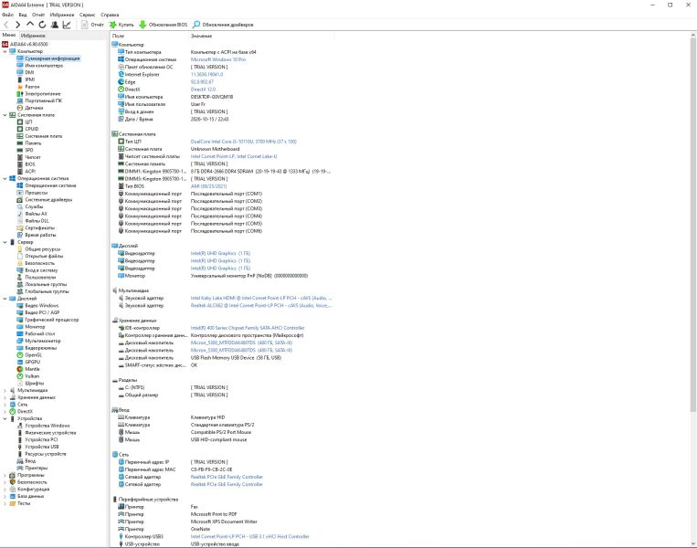Collapse the Сервер tree node
The height and width of the screenshot is (548, 697).
tap(5, 242)
